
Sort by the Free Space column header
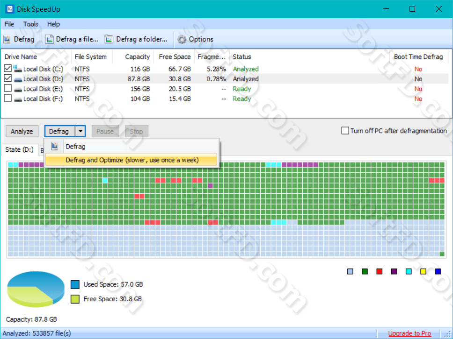tap(174, 57)
